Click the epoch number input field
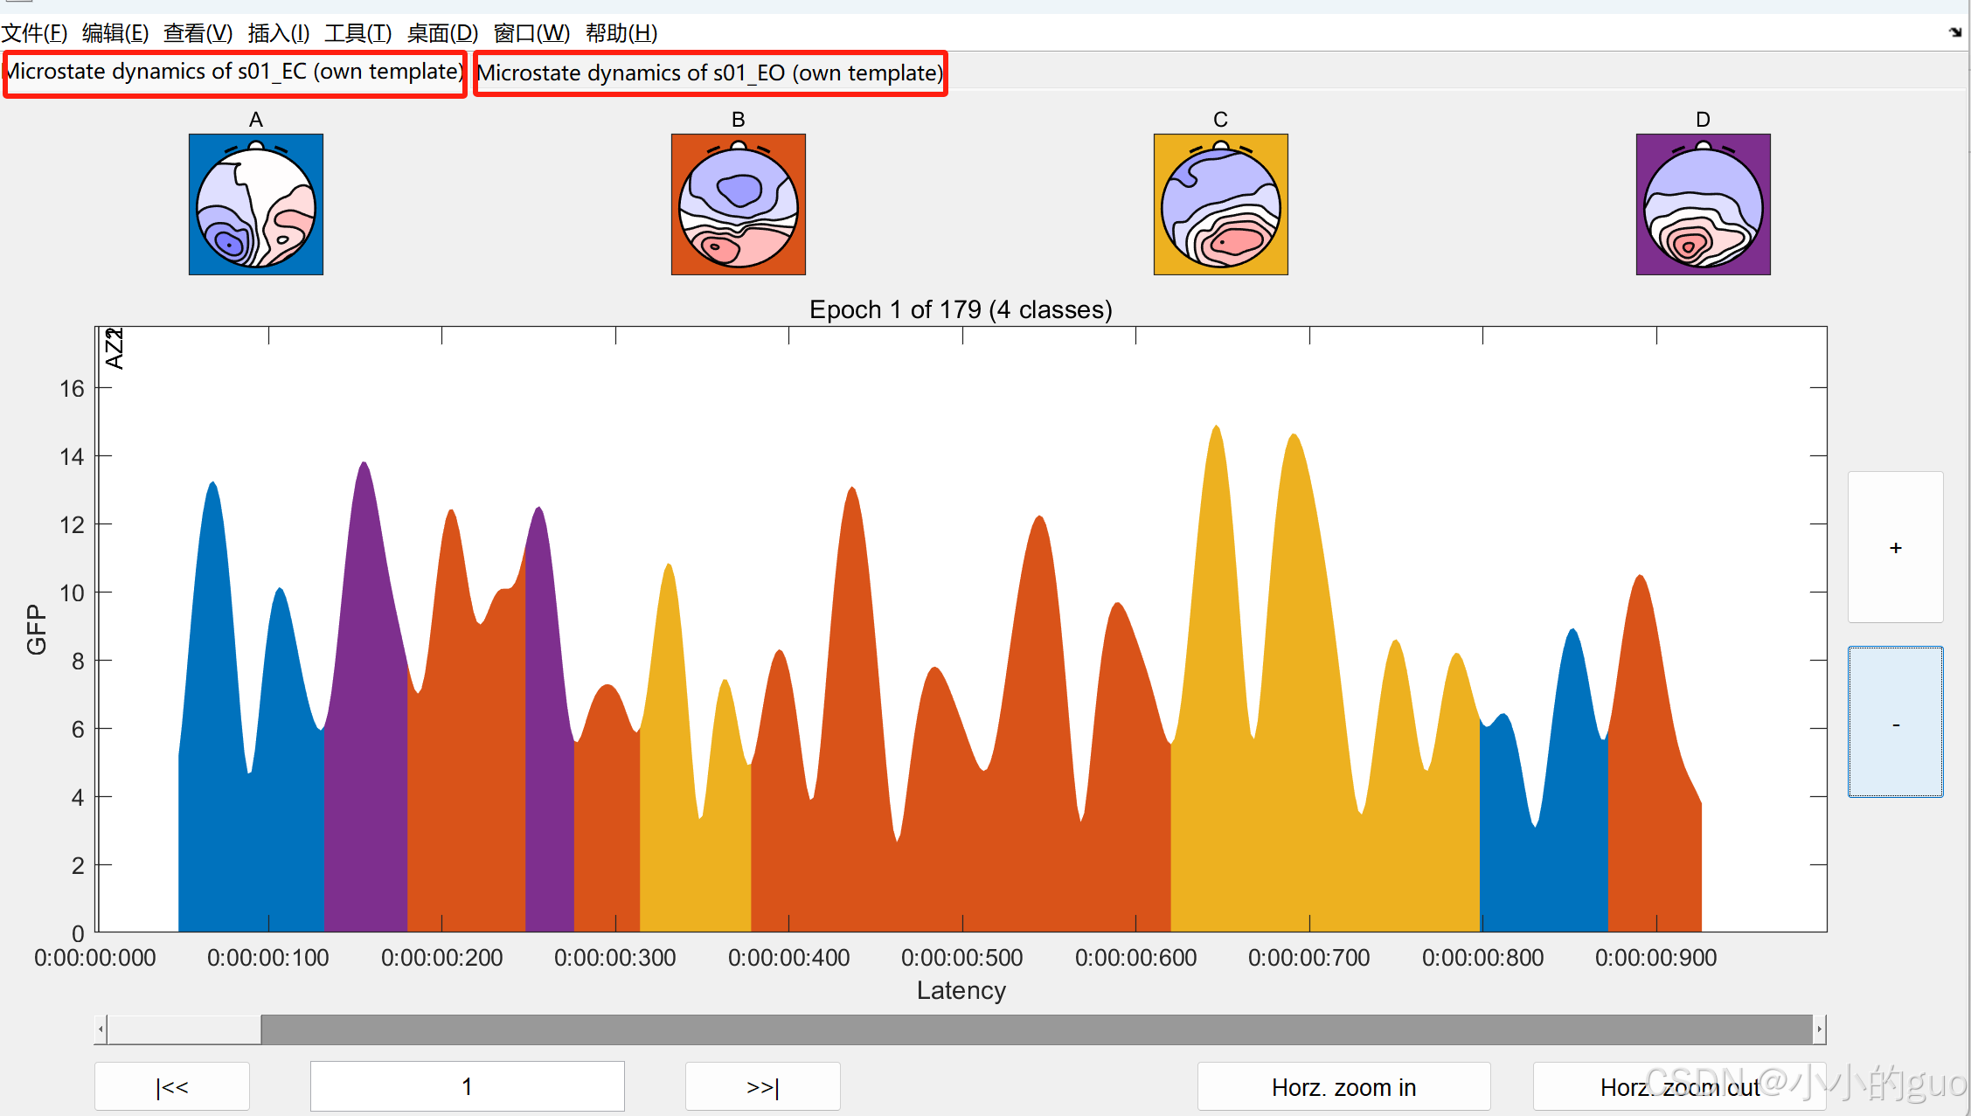 (467, 1086)
